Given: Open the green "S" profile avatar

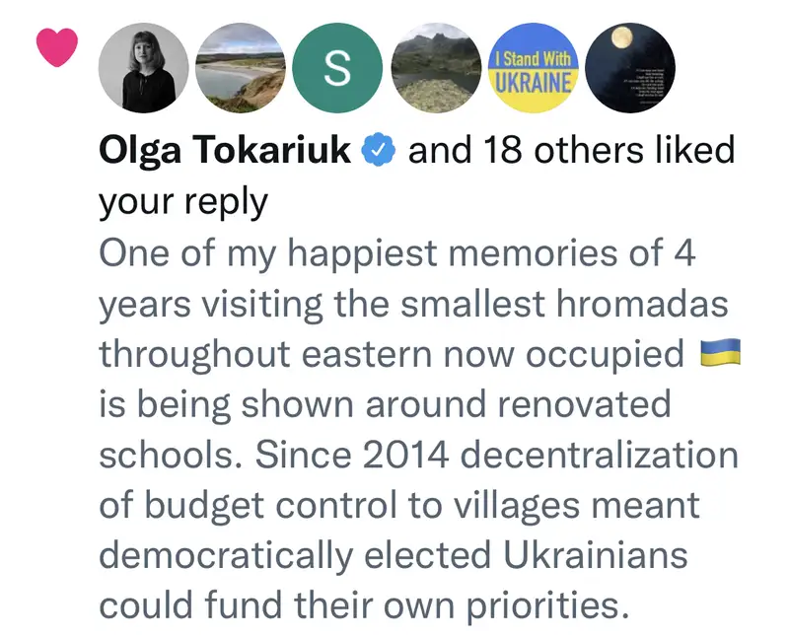Looking at the screenshot, I should click(337, 68).
